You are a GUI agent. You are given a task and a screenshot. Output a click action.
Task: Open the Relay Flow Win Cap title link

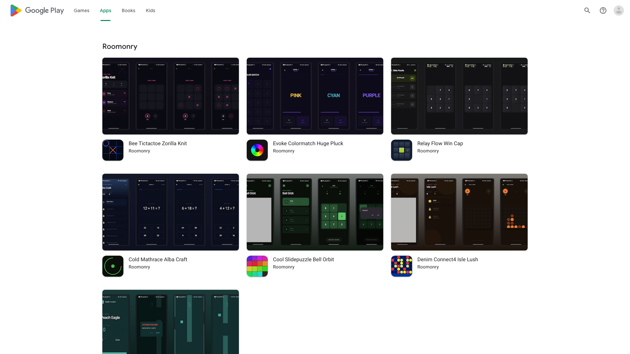point(440,144)
